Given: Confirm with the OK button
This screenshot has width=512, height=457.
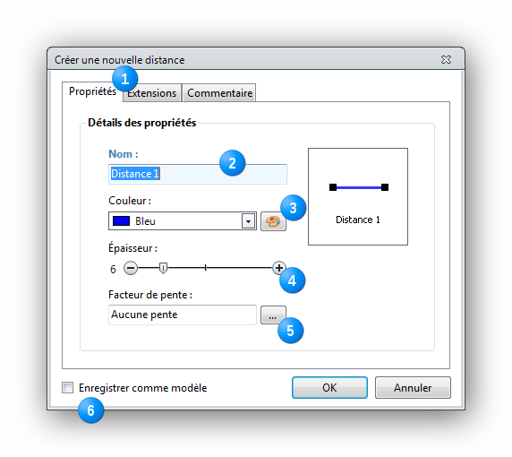Looking at the screenshot, I should [329, 388].
